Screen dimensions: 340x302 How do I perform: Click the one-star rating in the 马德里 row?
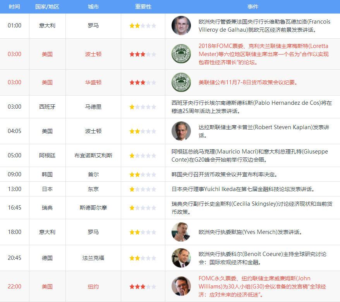[x=143, y=107]
